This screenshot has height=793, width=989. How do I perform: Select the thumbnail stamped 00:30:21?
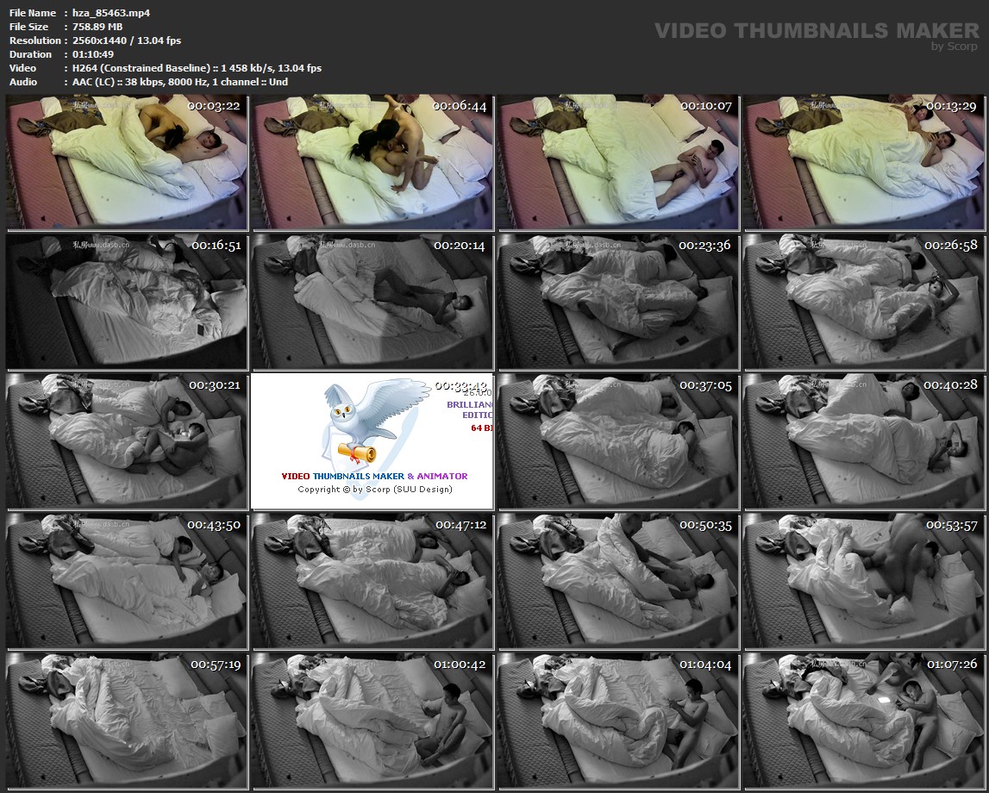coord(128,442)
